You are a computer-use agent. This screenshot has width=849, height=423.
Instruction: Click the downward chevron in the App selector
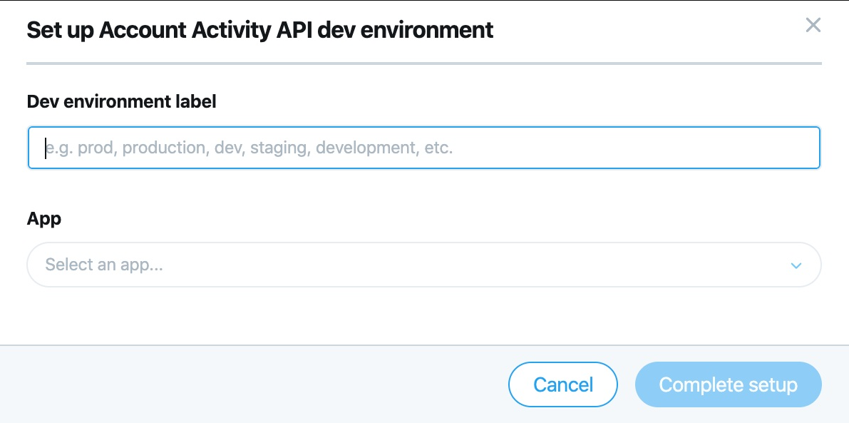796,265
